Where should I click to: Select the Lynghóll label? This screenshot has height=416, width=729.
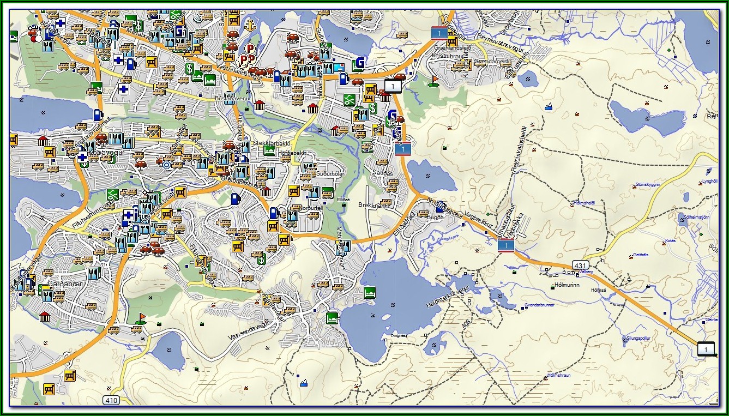[x=710, y=181]
